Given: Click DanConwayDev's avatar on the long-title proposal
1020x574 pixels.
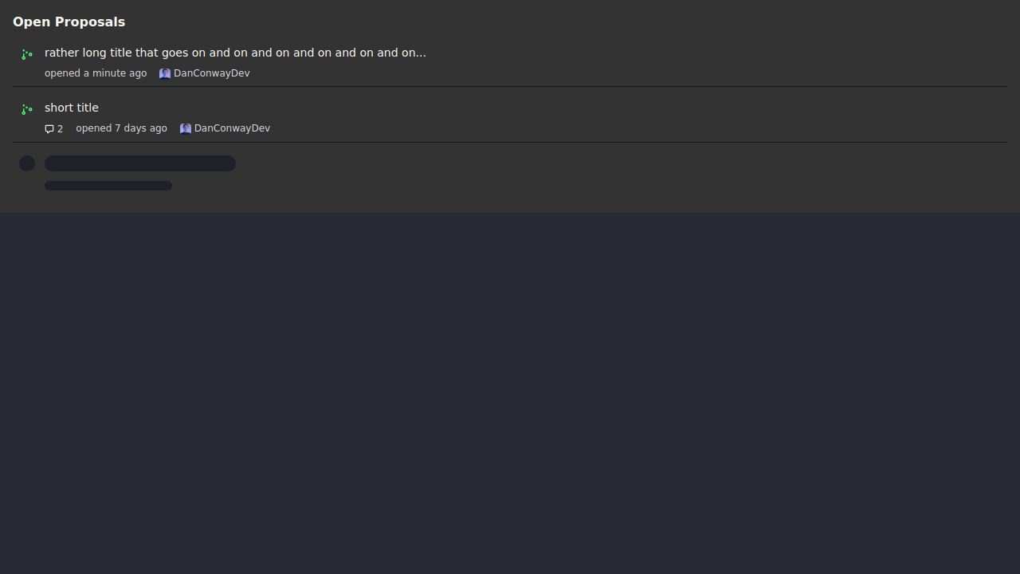Looking at the screenshot, I should pyautogui.click(x=165, y=73).
